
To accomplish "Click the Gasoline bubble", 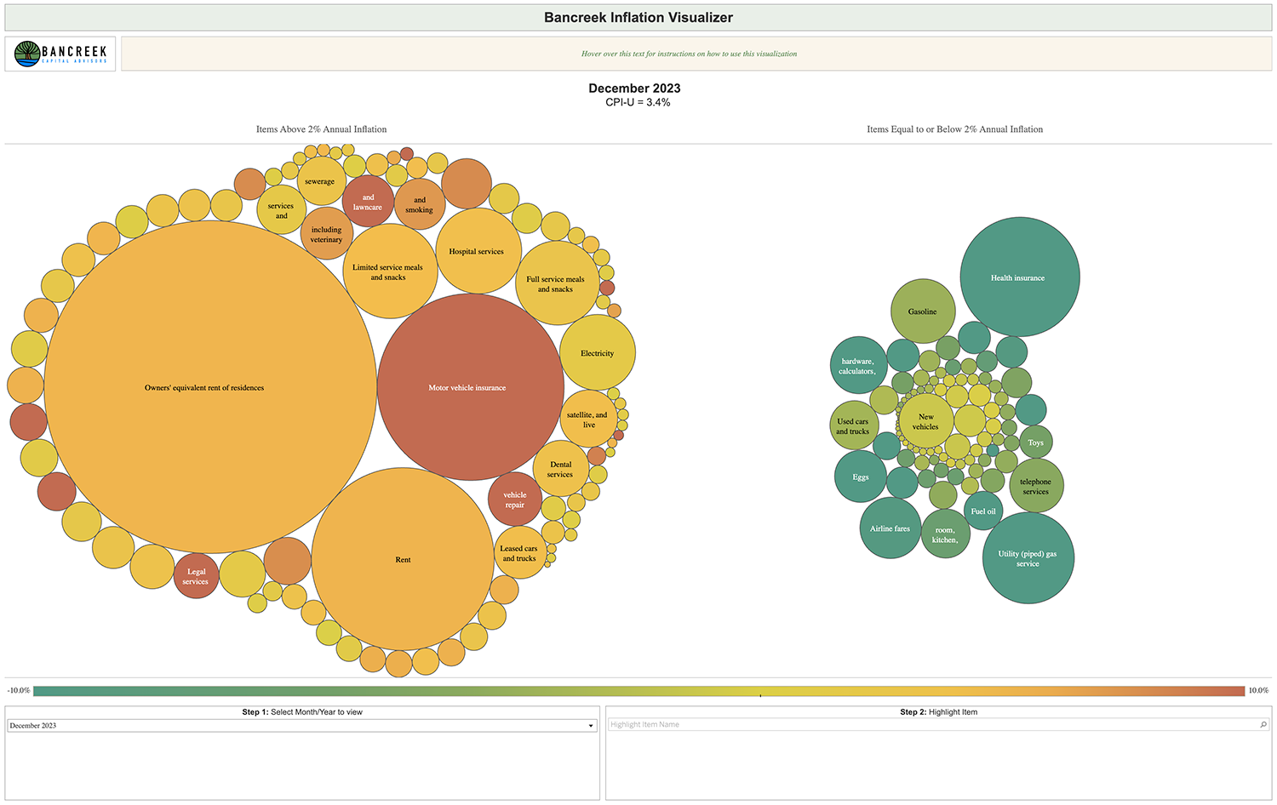I will [922, 311].
